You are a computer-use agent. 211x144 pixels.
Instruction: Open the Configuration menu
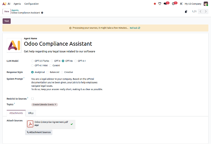click(31, 4)
